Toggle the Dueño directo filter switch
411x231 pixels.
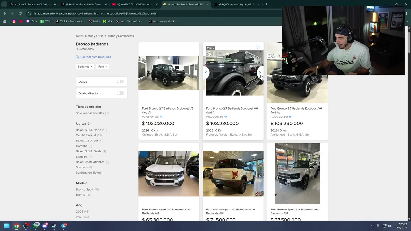pos(120,93)
